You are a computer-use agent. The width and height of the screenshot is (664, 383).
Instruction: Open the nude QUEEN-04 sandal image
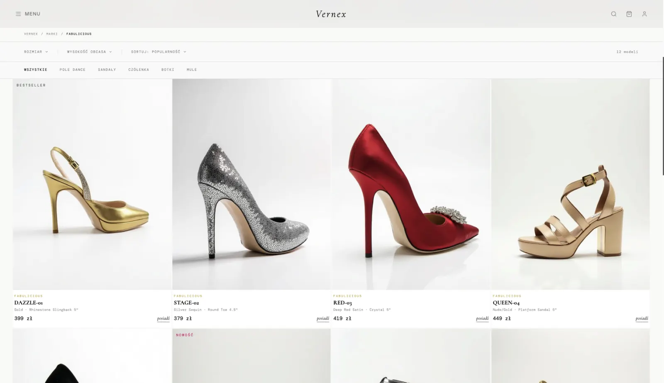(570, 184)
